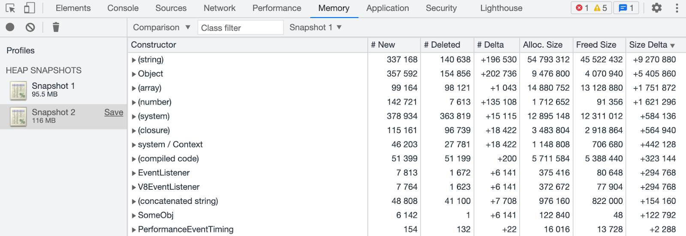This screenshot has height=236, width=686.
Task: Open the three-dot DevTools menu
Action: (677, 8)
